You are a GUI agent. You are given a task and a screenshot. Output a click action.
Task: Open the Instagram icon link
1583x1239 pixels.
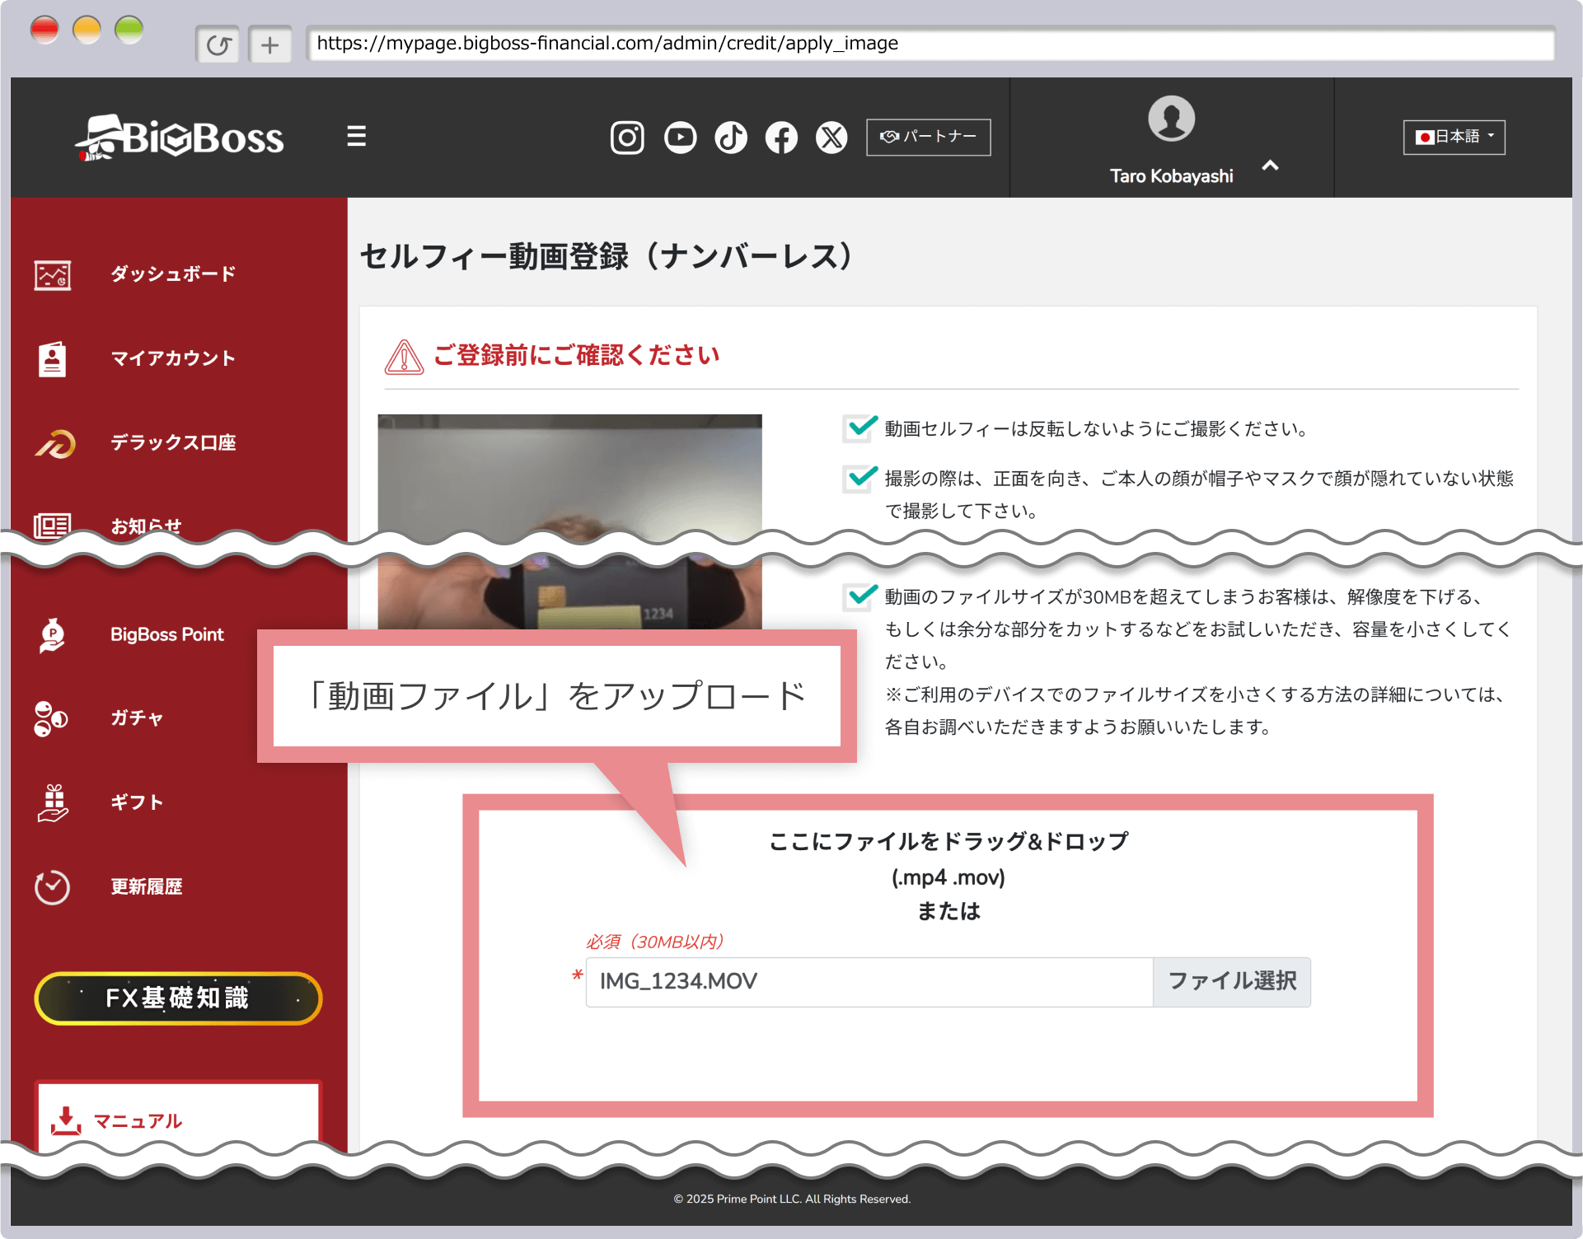coord(626,138)
